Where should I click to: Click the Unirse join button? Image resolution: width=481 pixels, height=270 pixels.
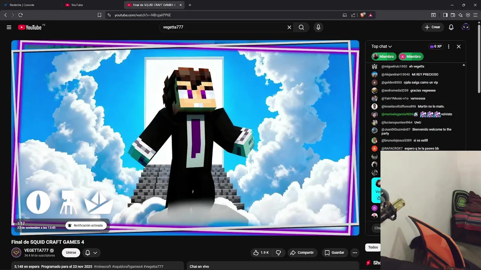(71, 252)
